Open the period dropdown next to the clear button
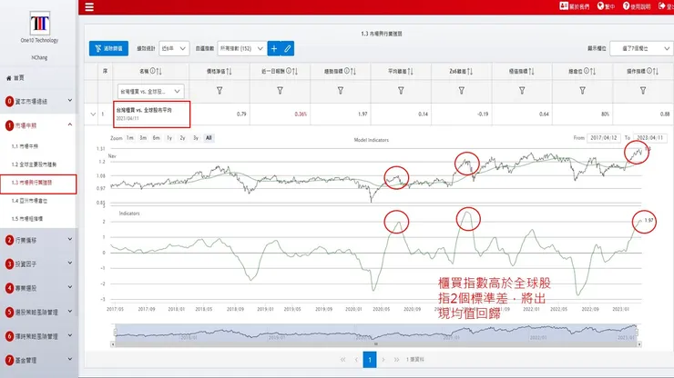Viewport: 674px width, 378px height. coord(174,48)
